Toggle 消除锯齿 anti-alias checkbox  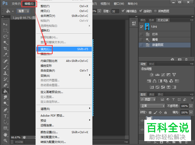pos(123,11)
